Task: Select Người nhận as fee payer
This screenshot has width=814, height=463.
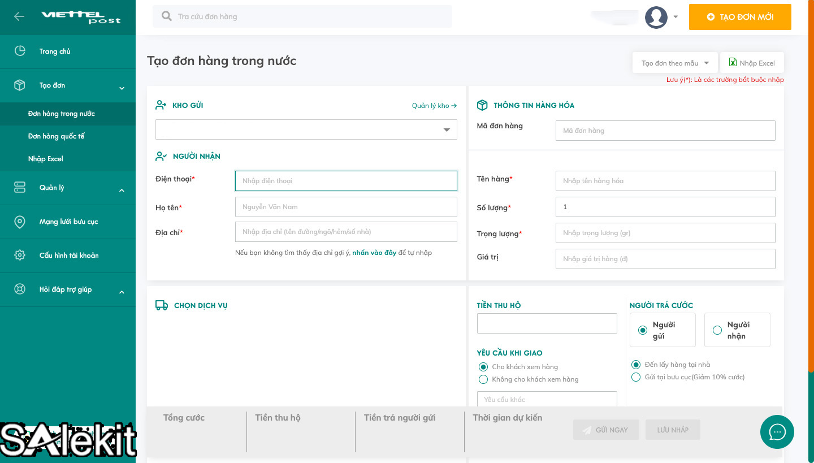Action: point(717,330)
